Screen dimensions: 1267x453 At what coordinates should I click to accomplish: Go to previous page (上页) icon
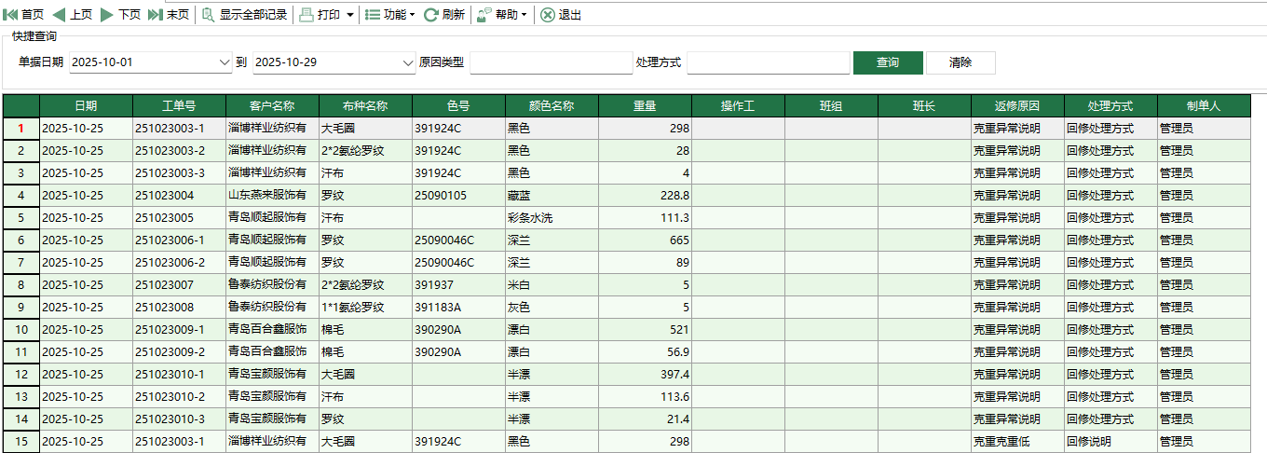point(59,15)
